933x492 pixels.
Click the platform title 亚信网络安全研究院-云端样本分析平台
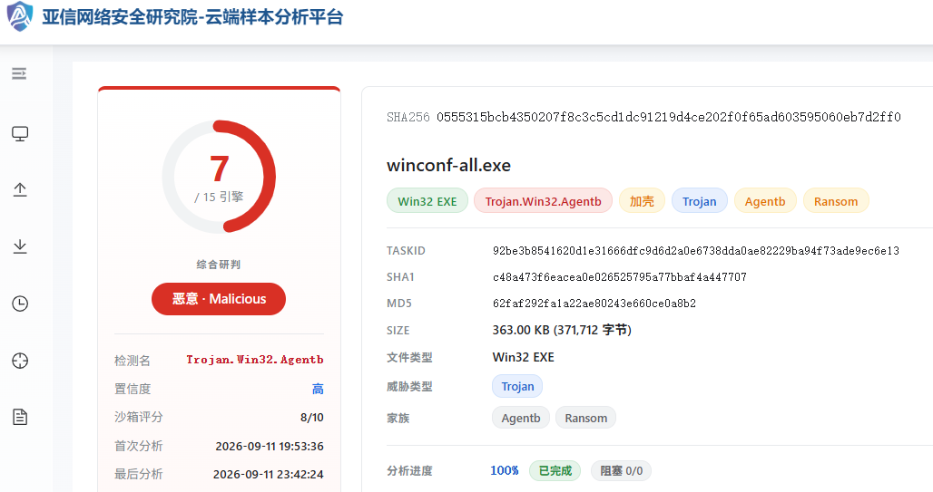[x=192, y=16]
